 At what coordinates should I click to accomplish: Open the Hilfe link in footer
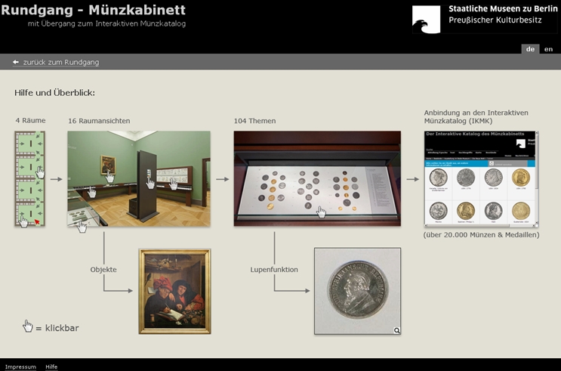point(51,366)
